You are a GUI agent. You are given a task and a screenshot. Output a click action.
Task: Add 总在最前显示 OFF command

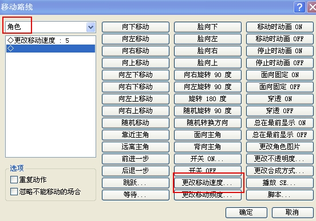pyautogui.click(x=280, y=135)
